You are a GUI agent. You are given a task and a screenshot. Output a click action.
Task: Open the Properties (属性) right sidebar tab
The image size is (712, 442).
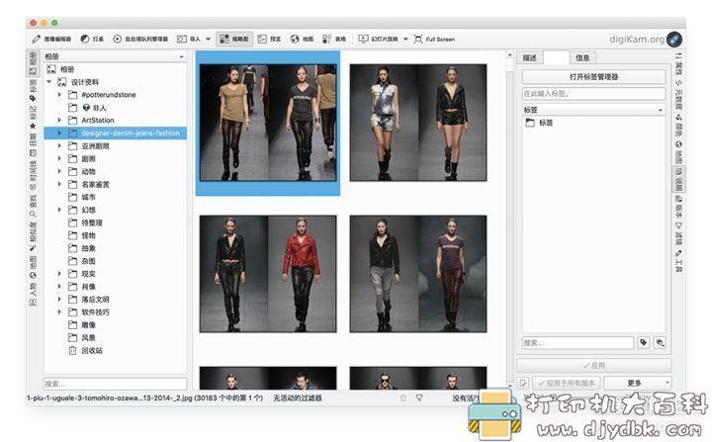pos(678,64)
